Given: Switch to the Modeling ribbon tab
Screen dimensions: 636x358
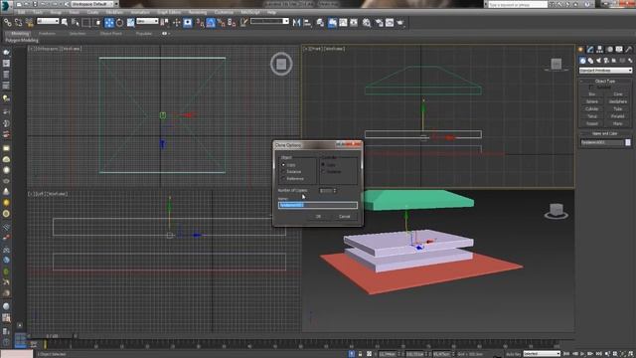Looking at the screenshot, I should (20, 34).
